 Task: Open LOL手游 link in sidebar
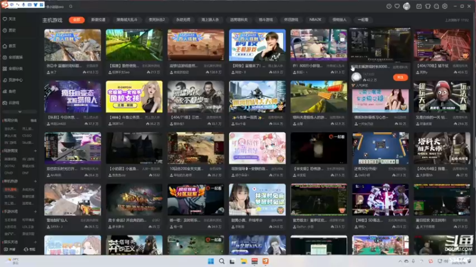[27, 227]
